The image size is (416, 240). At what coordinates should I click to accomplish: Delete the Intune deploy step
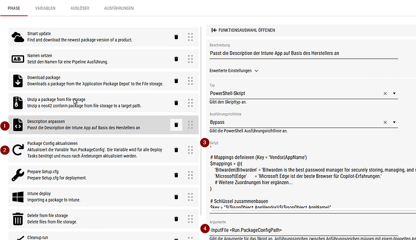(176, 197)
